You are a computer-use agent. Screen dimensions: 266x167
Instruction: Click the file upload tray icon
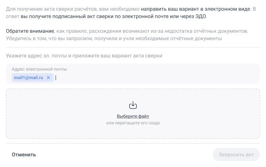coord(133,106)
